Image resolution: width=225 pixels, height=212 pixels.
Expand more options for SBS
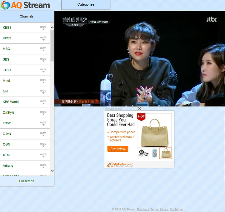pyautogui.click(x=43, y=60)
